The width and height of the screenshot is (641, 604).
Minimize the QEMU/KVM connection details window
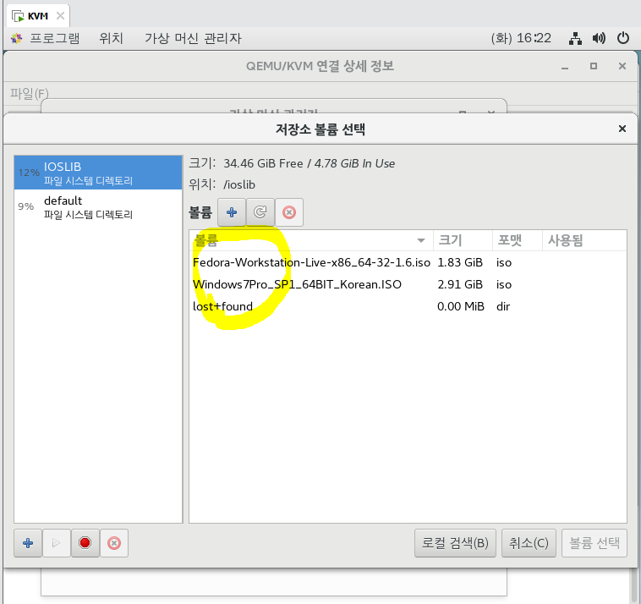[565, 66]
